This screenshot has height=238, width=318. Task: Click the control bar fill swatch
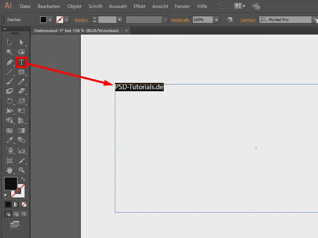[x=43, y=20]
